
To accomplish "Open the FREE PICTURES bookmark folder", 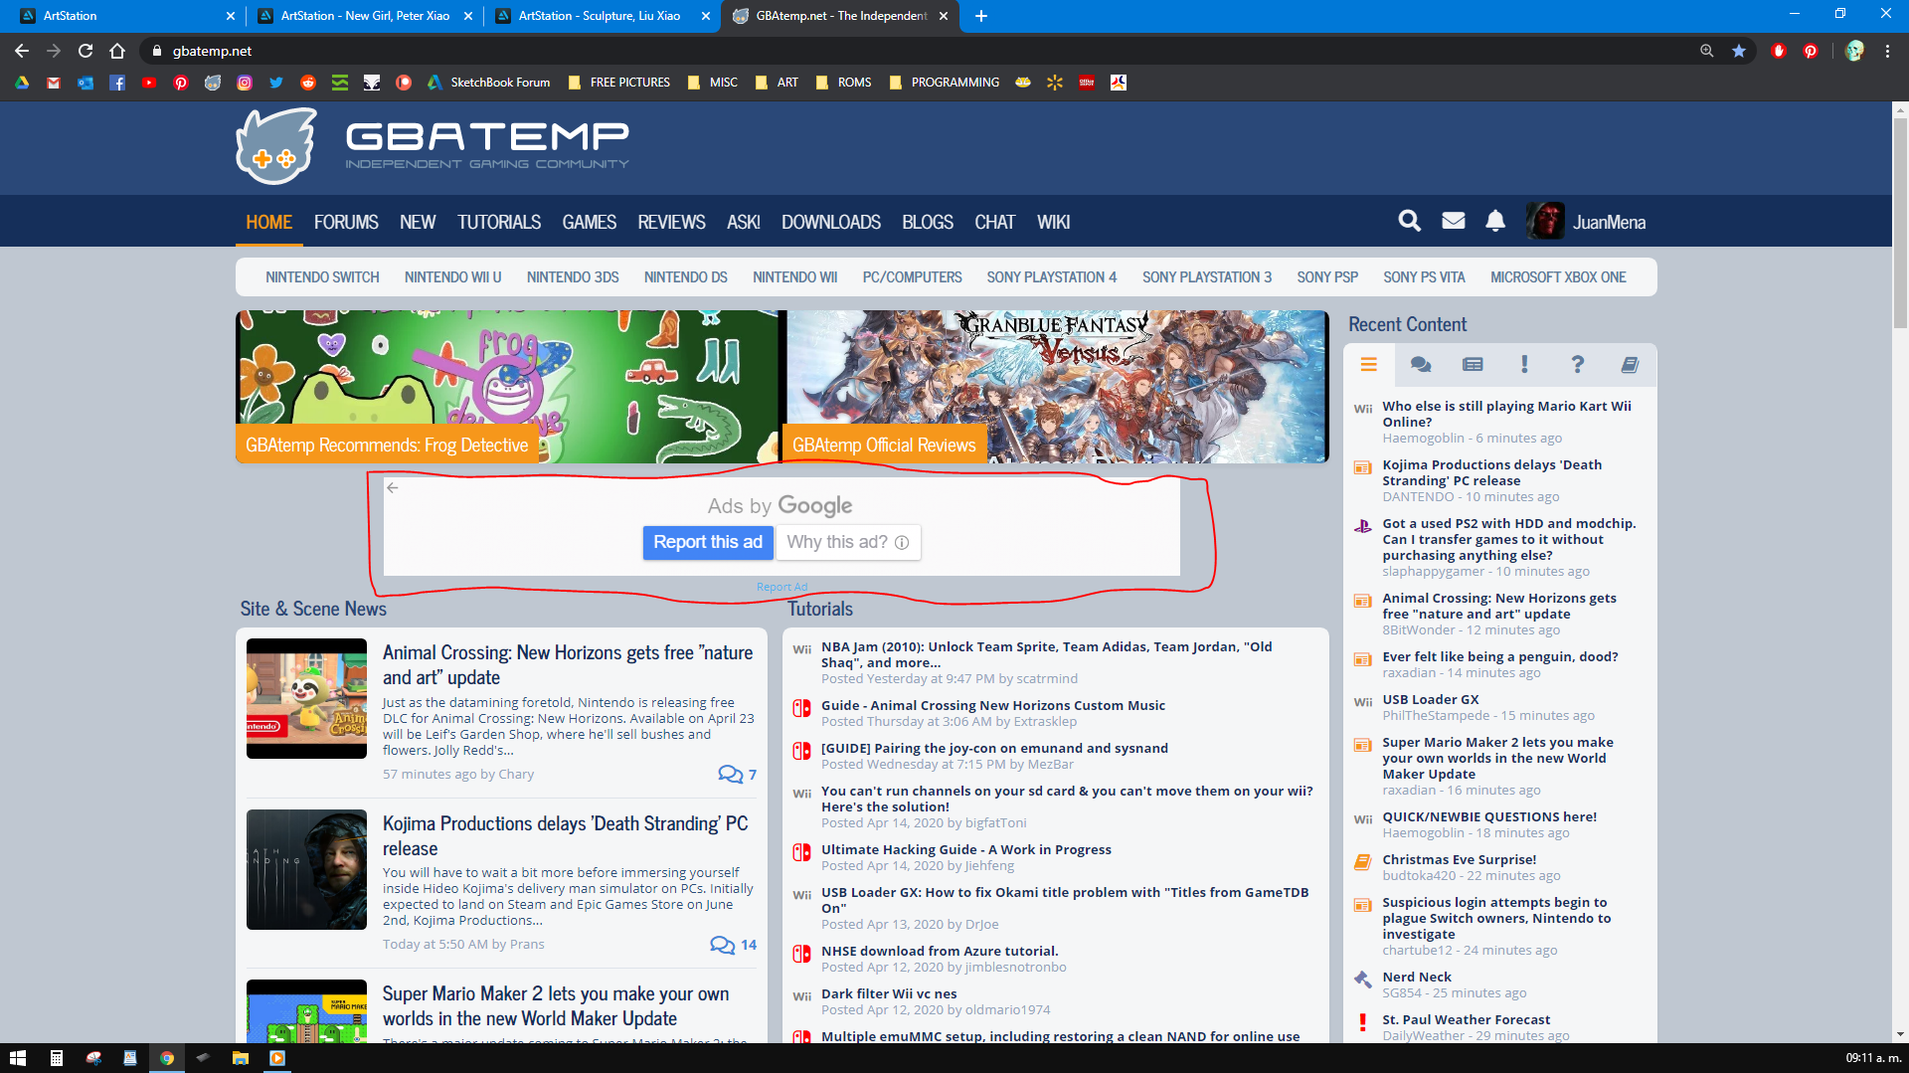I will (618, 83).
